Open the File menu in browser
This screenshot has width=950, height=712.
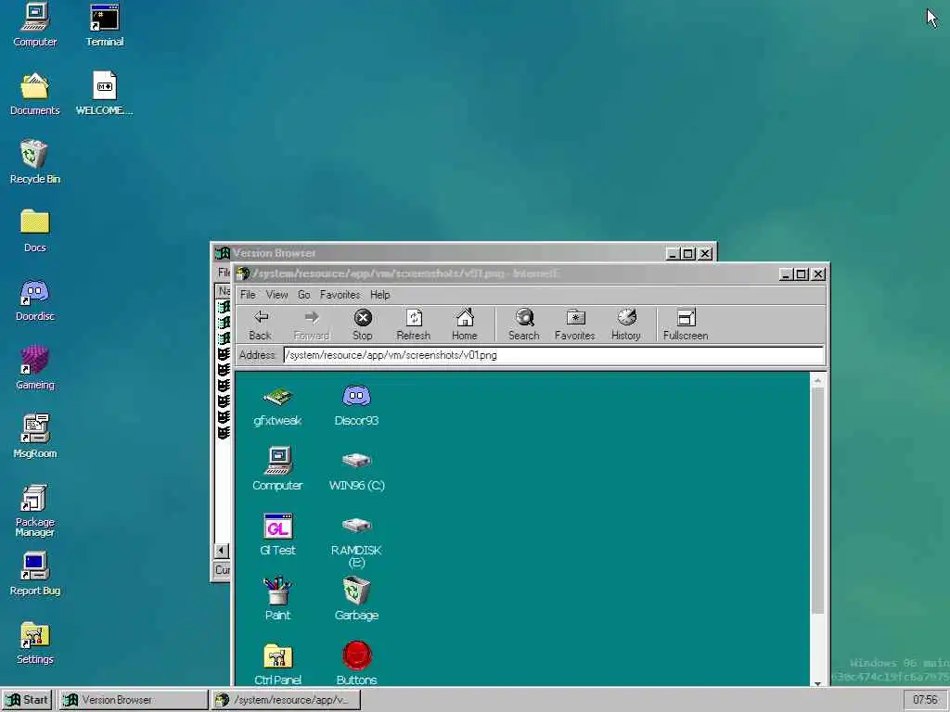248,295
